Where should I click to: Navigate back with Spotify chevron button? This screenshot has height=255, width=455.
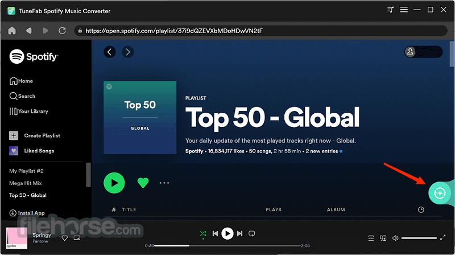click(110, 52)
